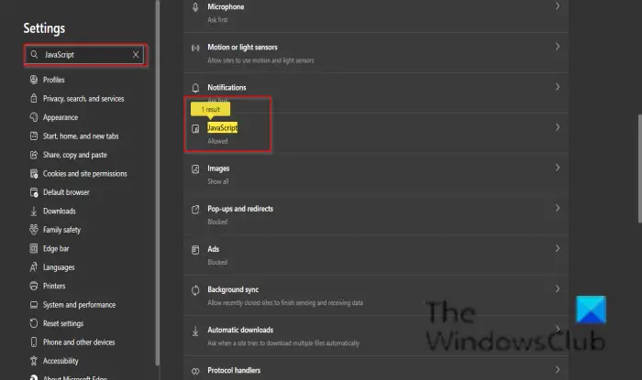This screenshot has width=642, height=380.
Task: Click the Languages icon
Action: [x=34, y=267]
